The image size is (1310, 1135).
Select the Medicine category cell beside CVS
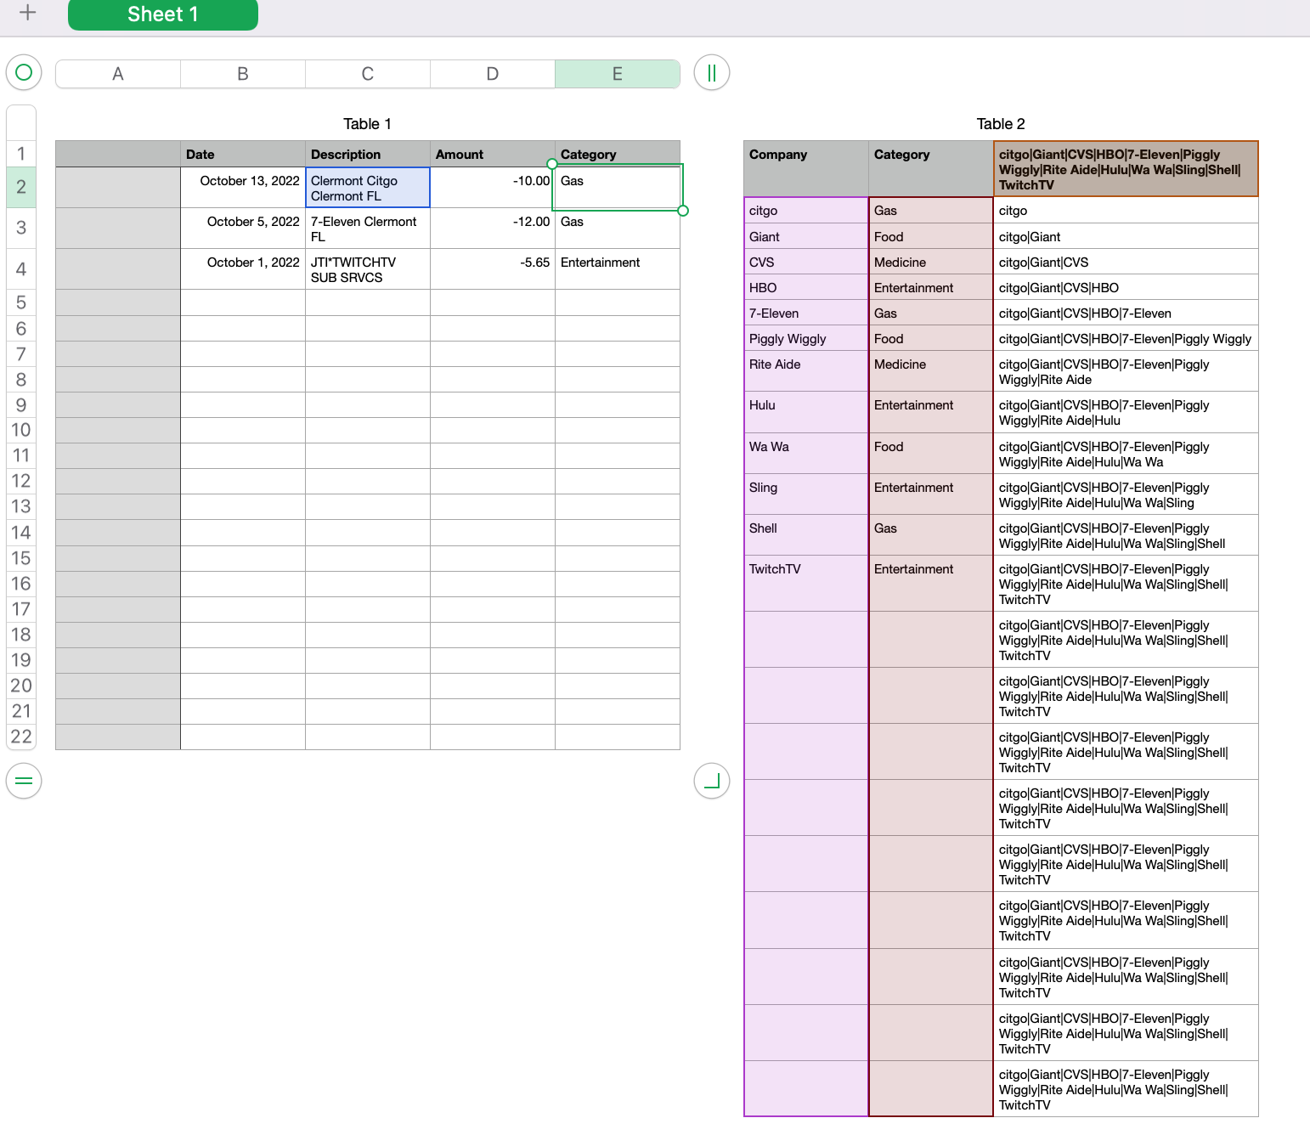[931, 262]
